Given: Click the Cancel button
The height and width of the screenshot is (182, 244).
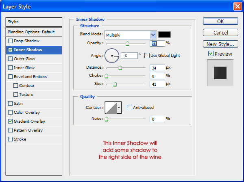Looking at the screenshot, I should [220, 32].
